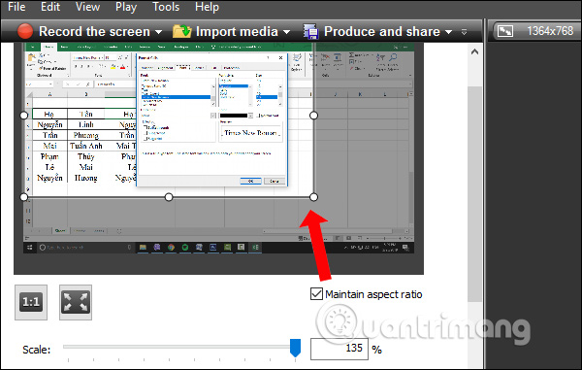Viewport: 582px width, 370px height.
Task: Open the View menu
Action: pos(87,7)
